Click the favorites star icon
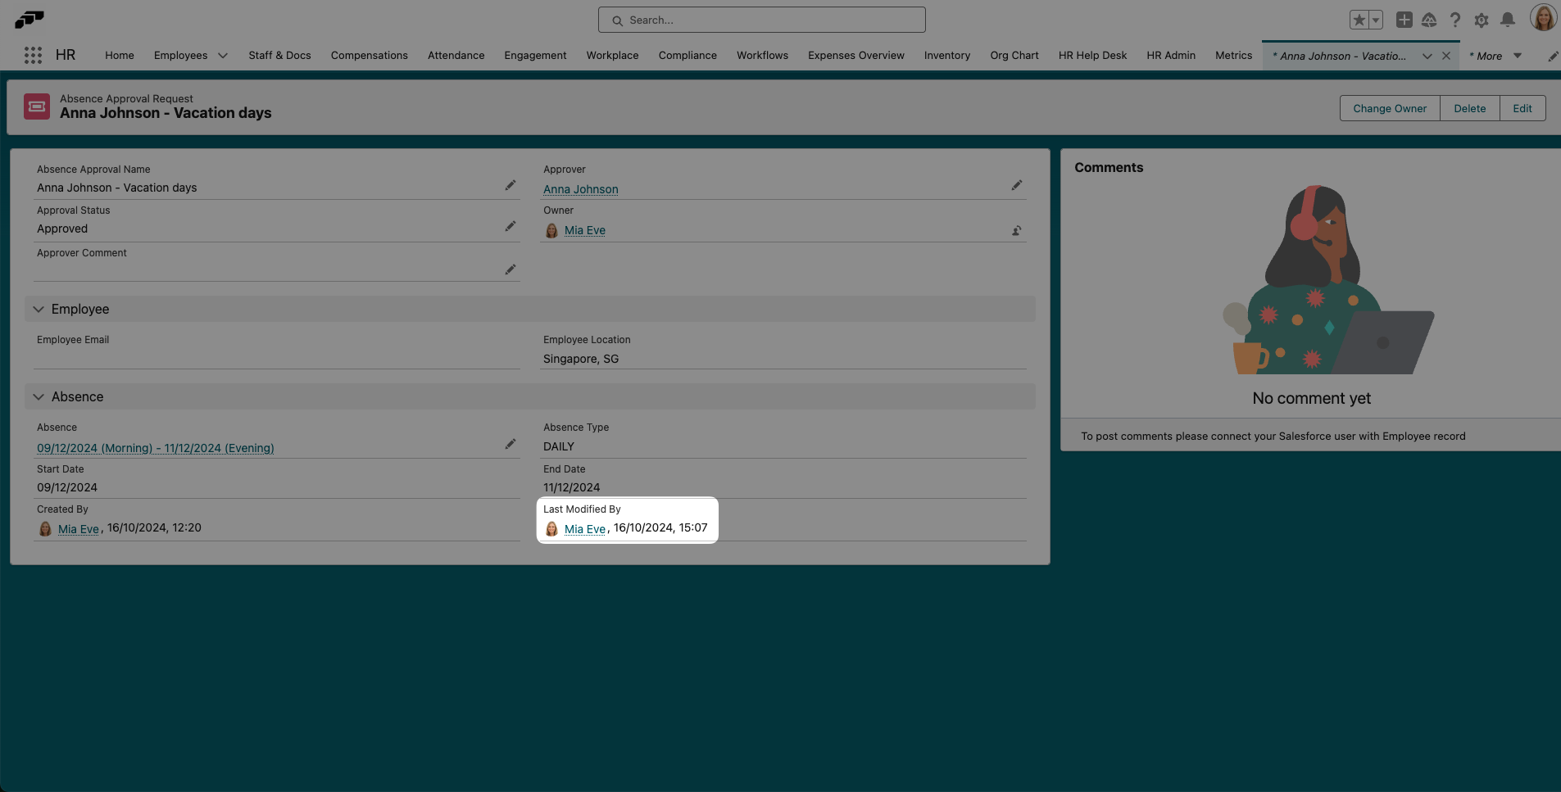 (x=1359, y=19)
